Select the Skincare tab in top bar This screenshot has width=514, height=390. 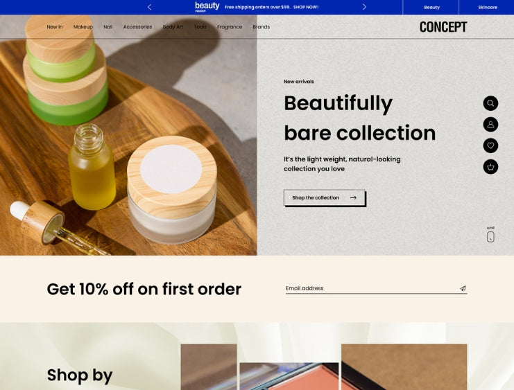coord(487,7)
